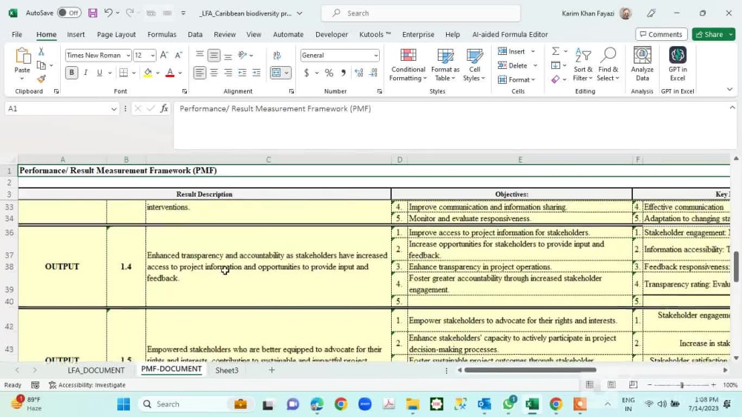The image size is (742, 417).
Task: Expand the font name dropdown
Action: click(x=128, y=56)
